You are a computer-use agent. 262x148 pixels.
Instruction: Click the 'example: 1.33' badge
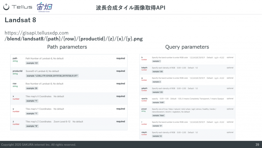point(158,92)
